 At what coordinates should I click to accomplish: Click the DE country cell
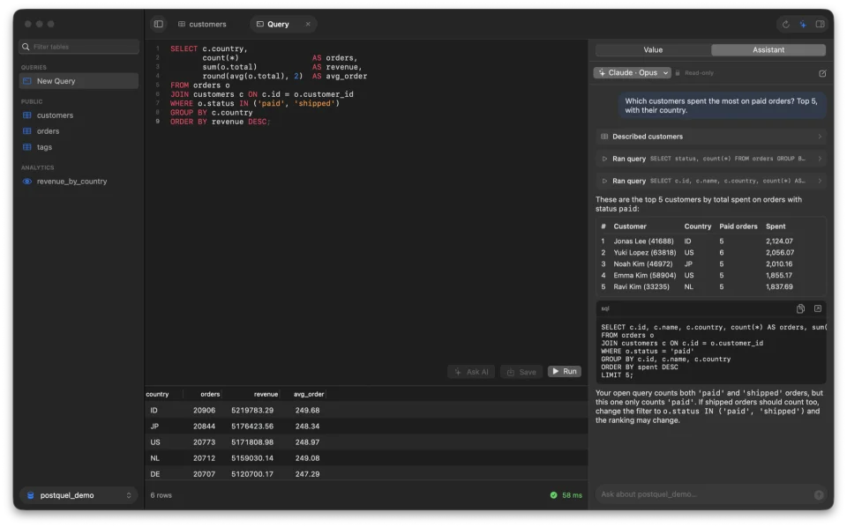(x=155, y=474)
